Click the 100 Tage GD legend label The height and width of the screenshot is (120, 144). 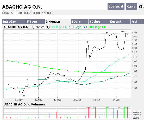pyautogui.click(x=78, y=27)
